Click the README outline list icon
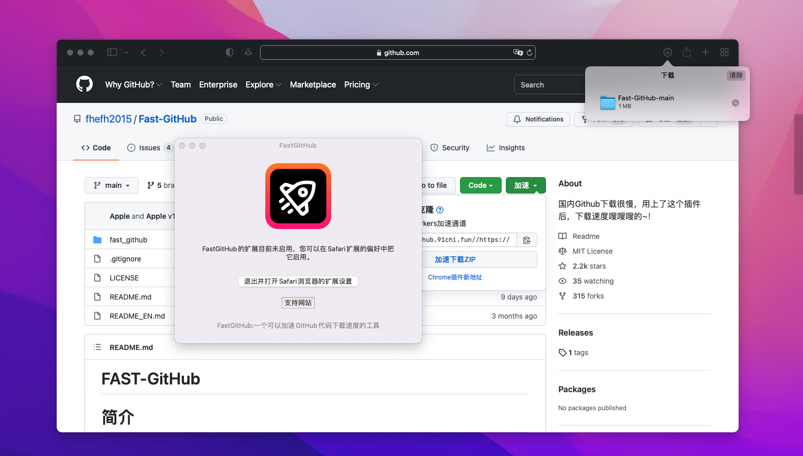 (x=97, y=347)
